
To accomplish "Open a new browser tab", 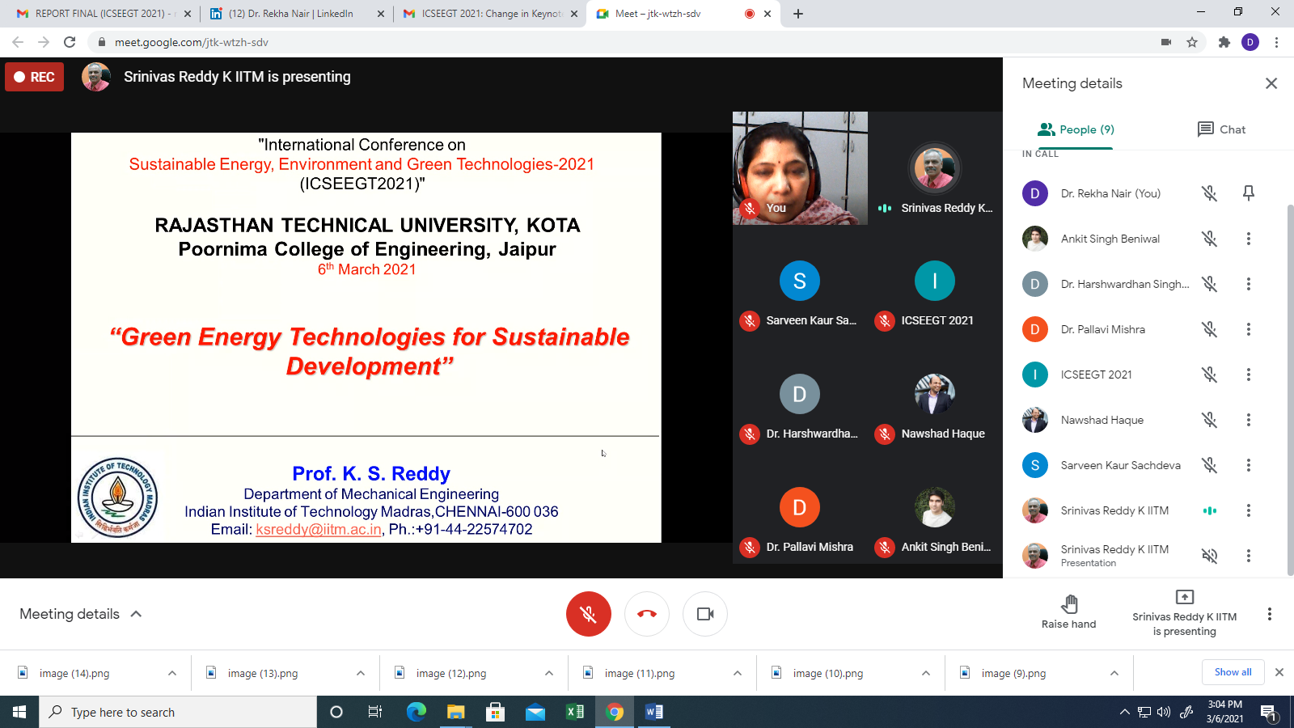I will click(x=797, y=14).
